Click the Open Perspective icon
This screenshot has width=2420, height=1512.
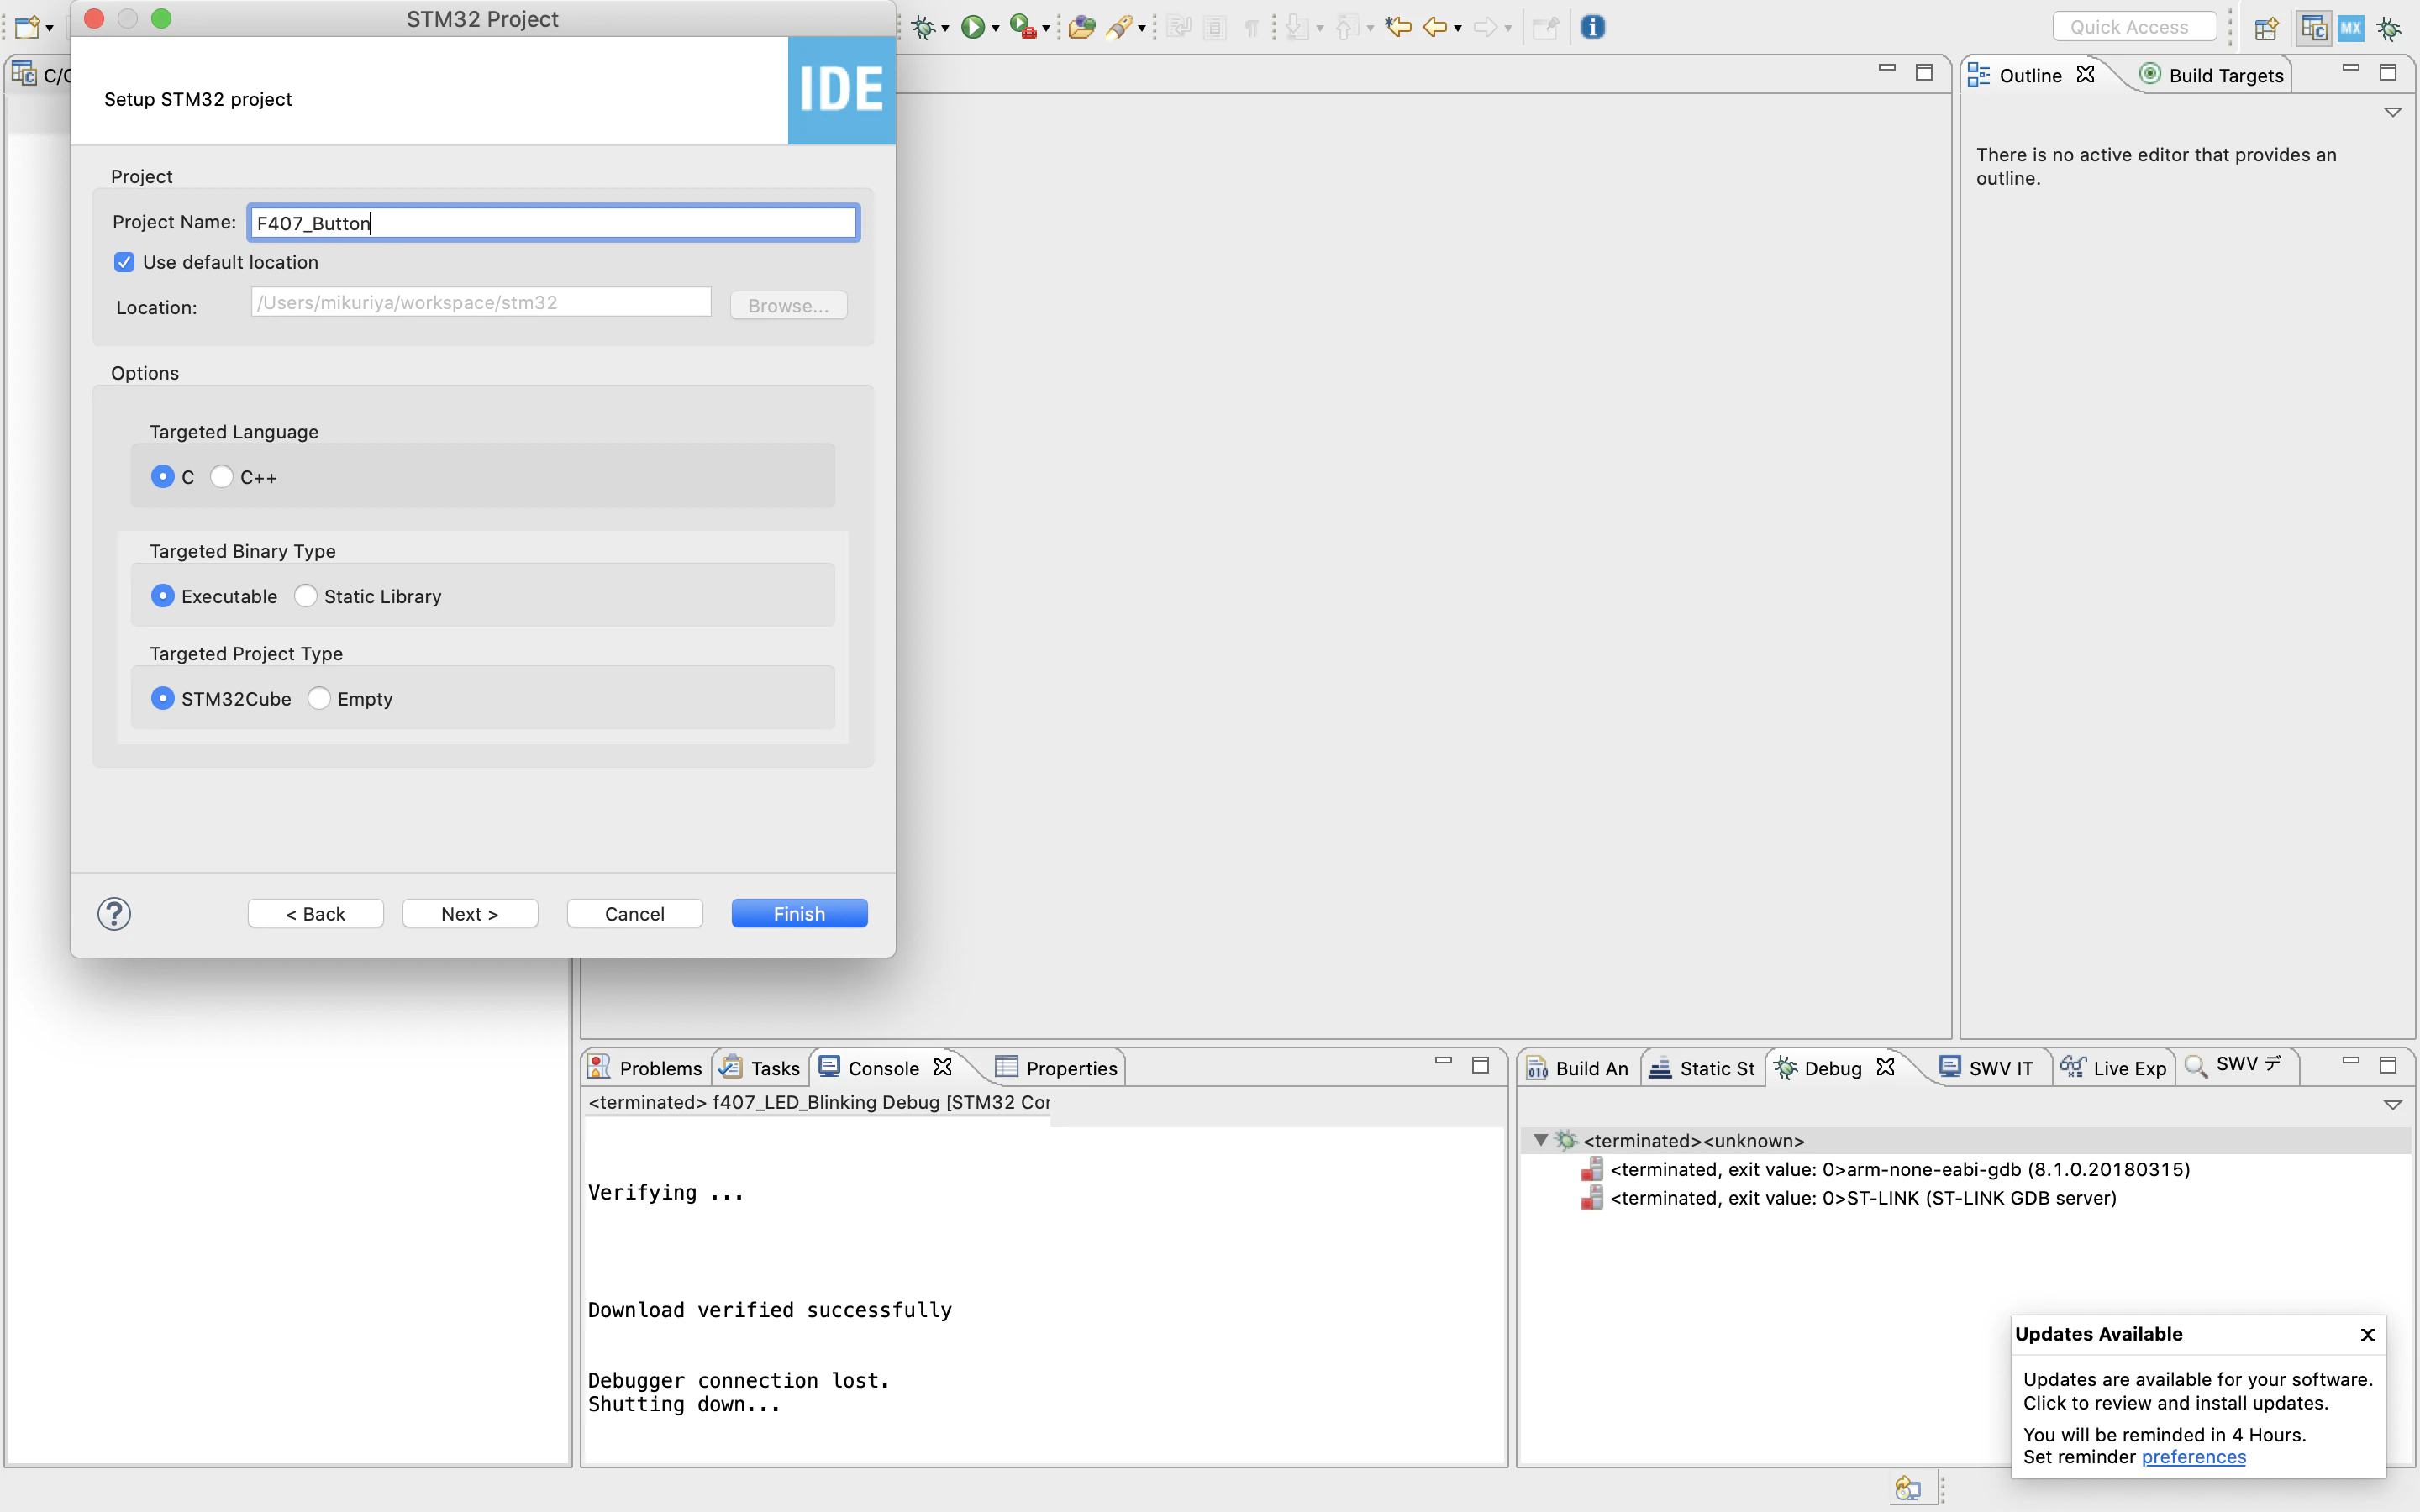point(2266,28)
